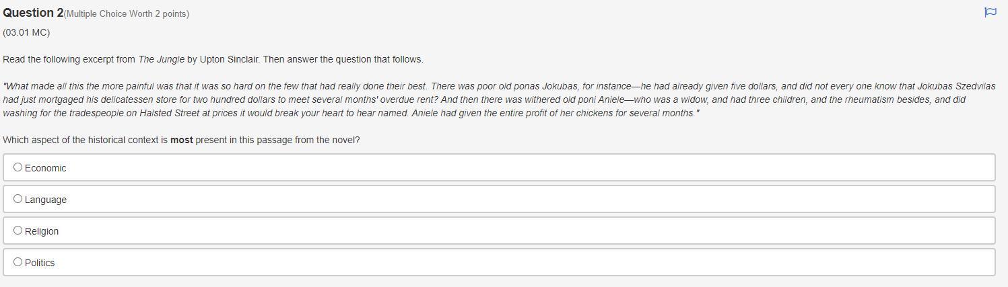The height and width of the screenshot is (287, 1008).
Task: Click the italic title "The Jungle"
Action: (x=161, y=59)
